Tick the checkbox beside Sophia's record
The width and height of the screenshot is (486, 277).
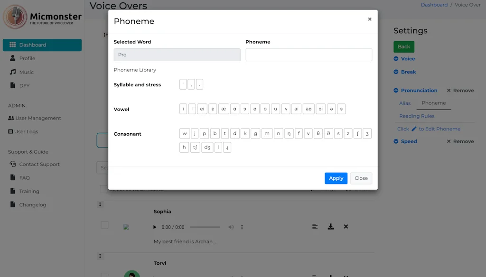click(x=104, y=225)
